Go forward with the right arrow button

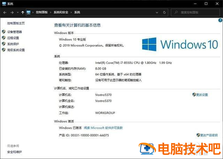[x=12, y=12]
